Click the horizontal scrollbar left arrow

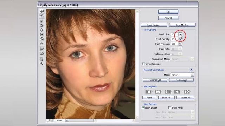click(x=95, y=120)
